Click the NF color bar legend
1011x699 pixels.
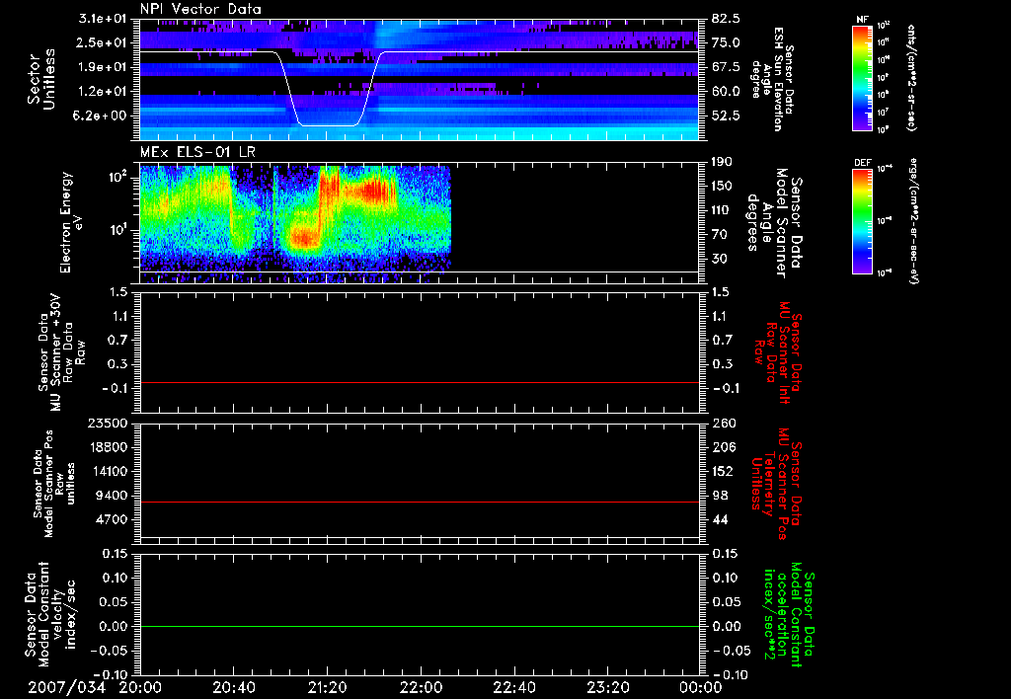tap(862, 77)
